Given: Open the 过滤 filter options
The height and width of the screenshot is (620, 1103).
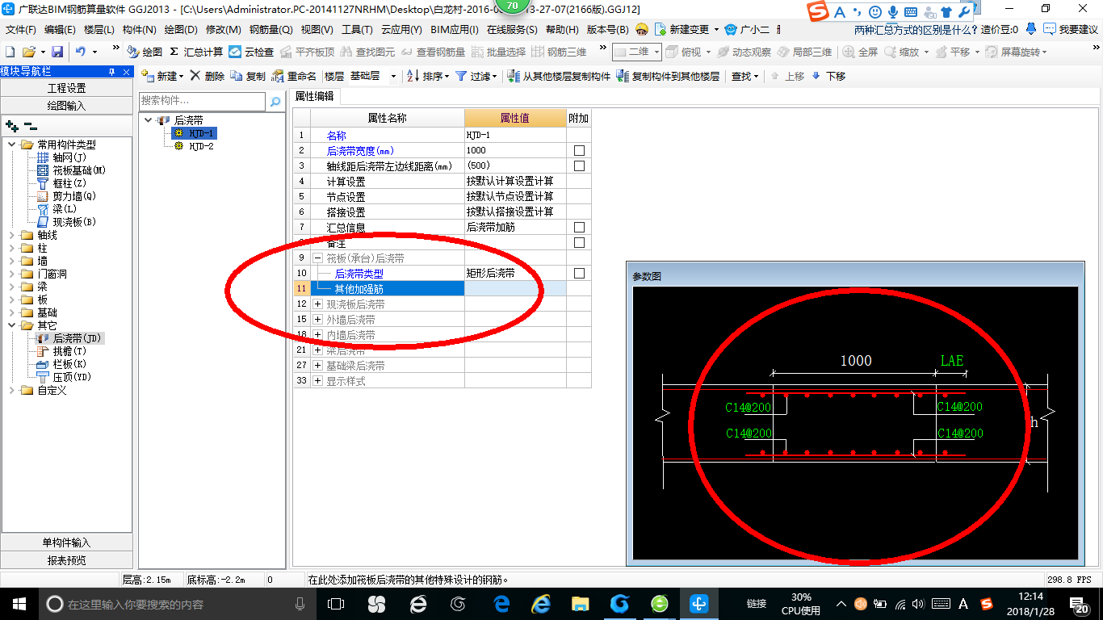Looking at the screenshot, I should [476, 76].
